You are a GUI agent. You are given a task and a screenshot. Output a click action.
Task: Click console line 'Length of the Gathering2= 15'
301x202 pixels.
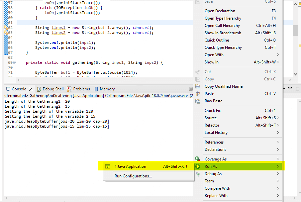(37, 106)
